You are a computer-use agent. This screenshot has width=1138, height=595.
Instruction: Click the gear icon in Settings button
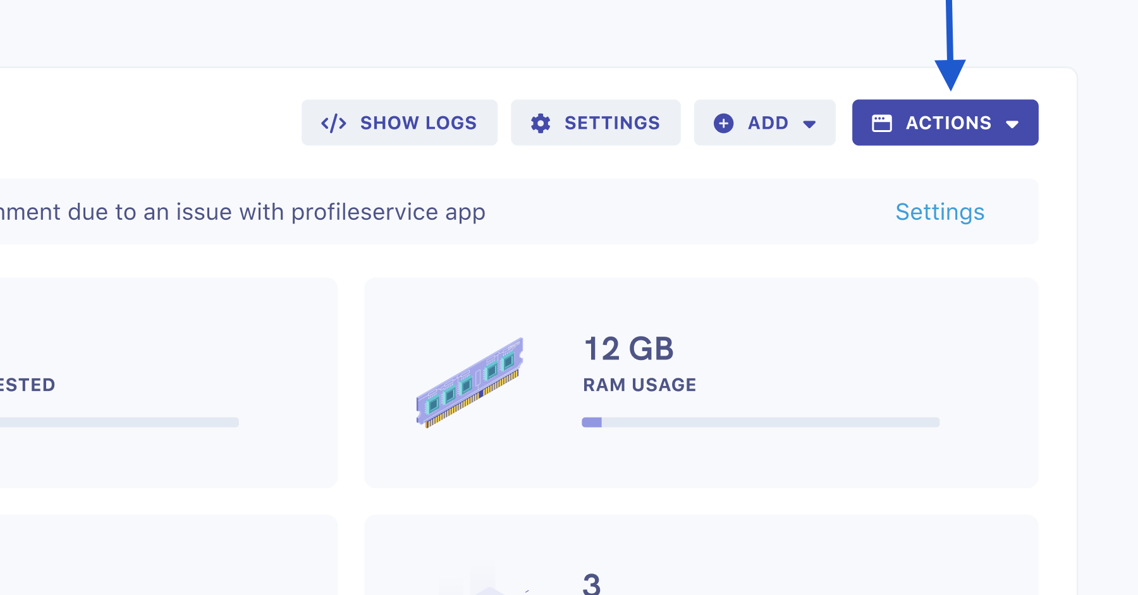tap(541, 123)
